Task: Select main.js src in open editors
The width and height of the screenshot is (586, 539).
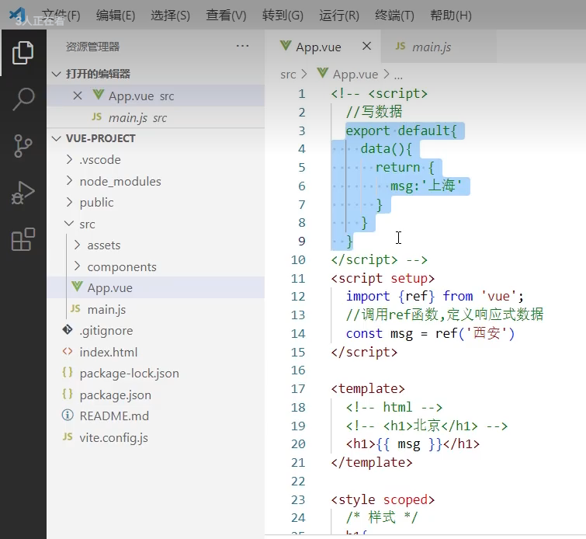Action: (x=156, y=117)
